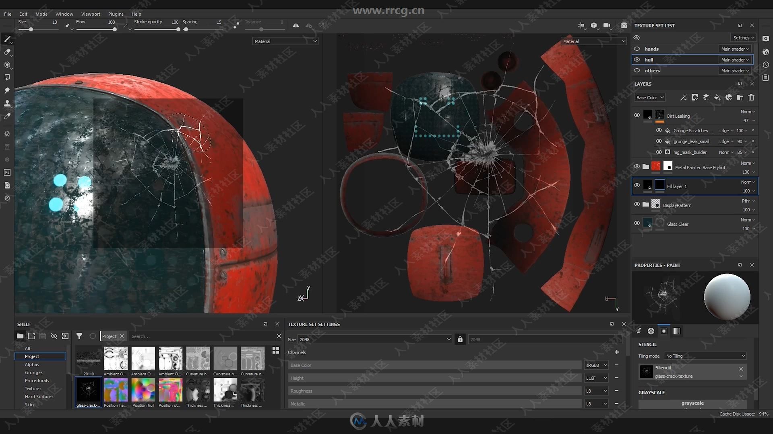Open the Edit menu
Screen dimensions: 773x434
(x=23, y=14)
